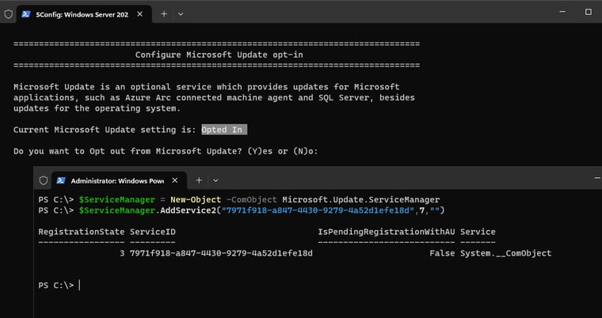Click the PowerShell icon on the Administrator tab
This screenshot has height=318, width=602.
61,180
